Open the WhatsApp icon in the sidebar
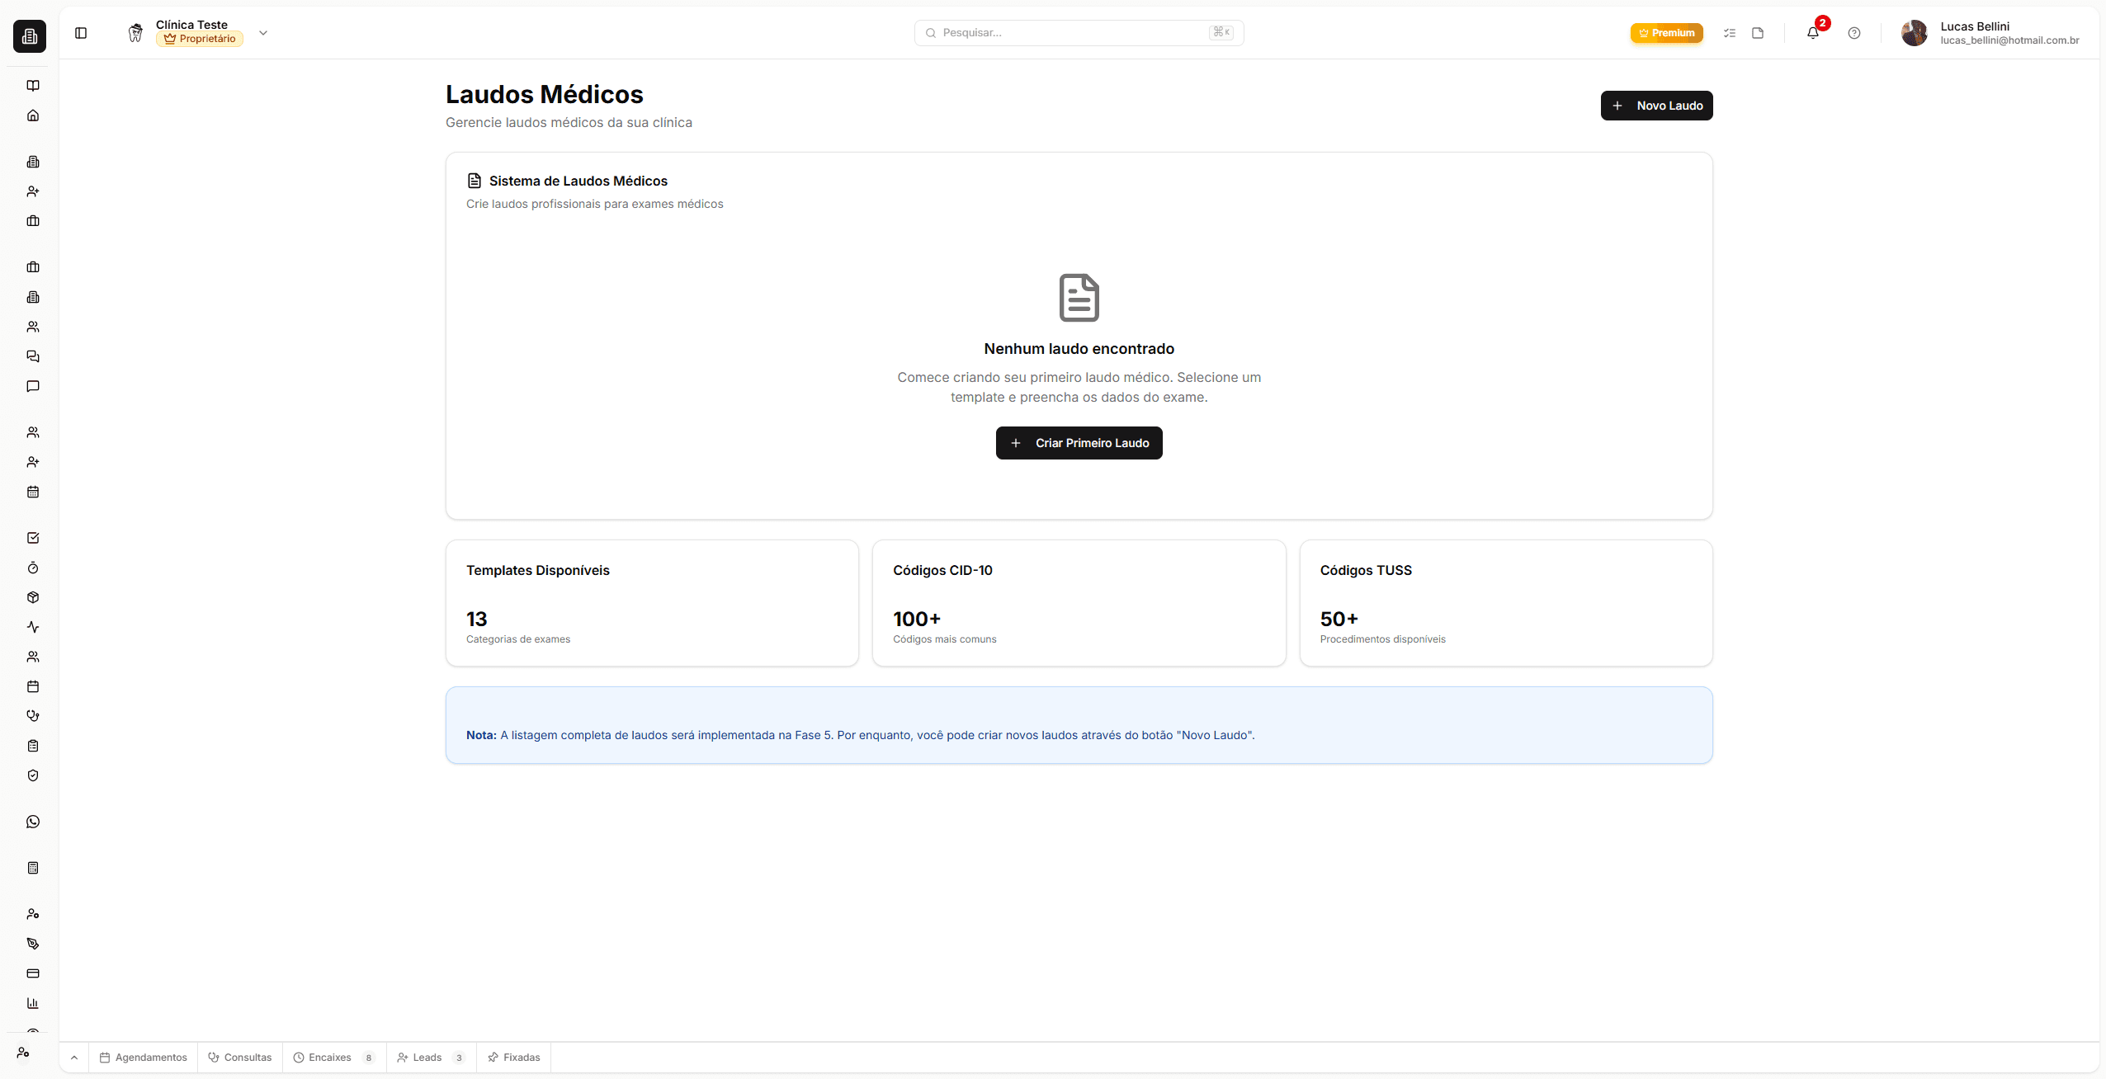 [32, 821]
